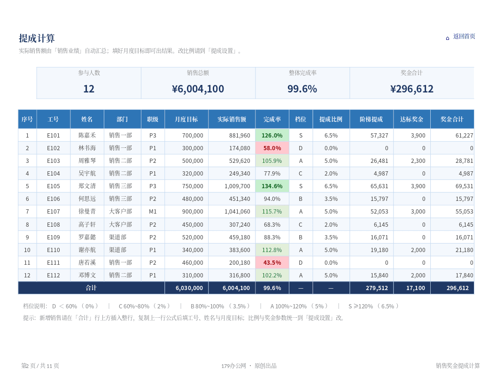Open the 返回首页 link
This screenshot has height=383, width=496.
(x=464, y=36)
